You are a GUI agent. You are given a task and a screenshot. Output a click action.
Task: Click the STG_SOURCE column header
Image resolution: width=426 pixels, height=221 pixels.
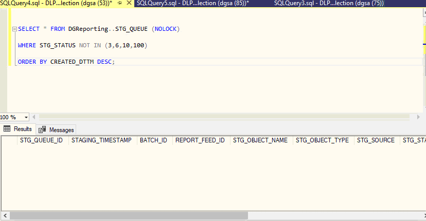(376, 140)
